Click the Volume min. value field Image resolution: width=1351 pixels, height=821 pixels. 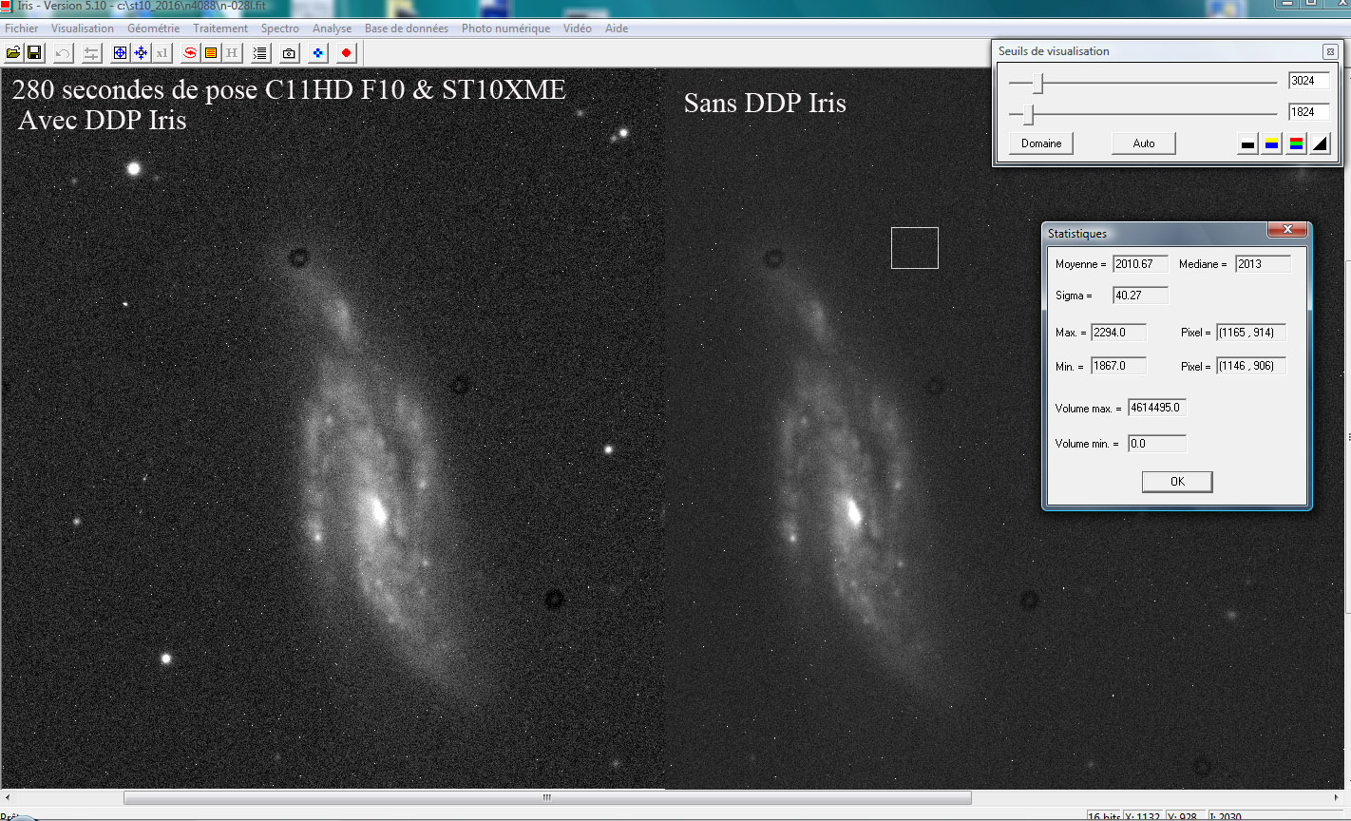coord(1157,444)
